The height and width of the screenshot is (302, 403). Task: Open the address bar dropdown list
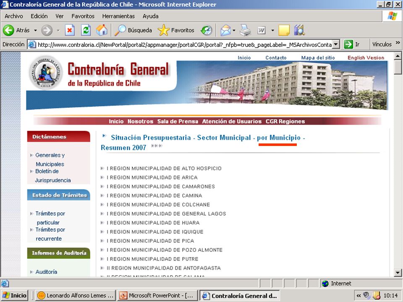point(336,44)
